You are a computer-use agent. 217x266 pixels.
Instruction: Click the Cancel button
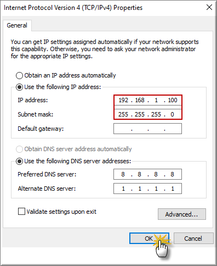pos(193,239)
